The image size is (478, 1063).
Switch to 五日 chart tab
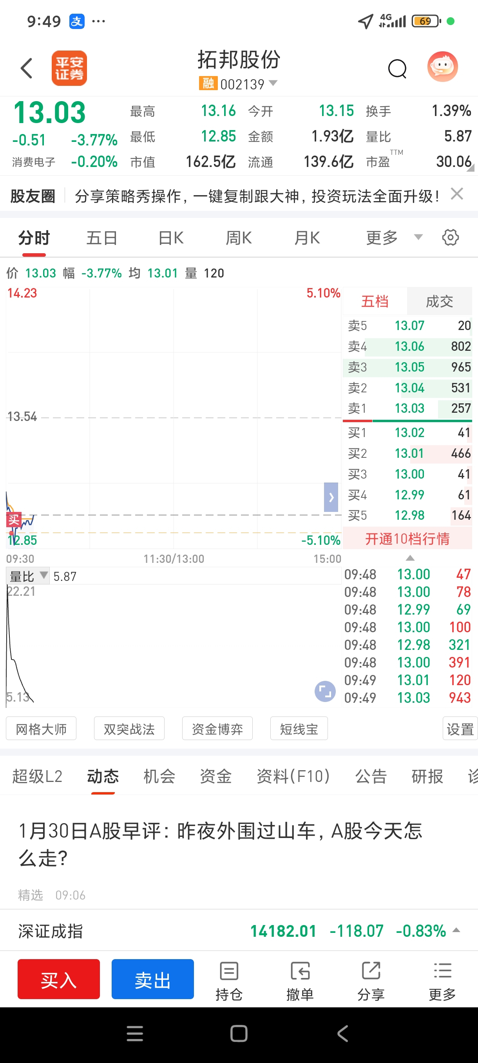[x=102, y=238]
